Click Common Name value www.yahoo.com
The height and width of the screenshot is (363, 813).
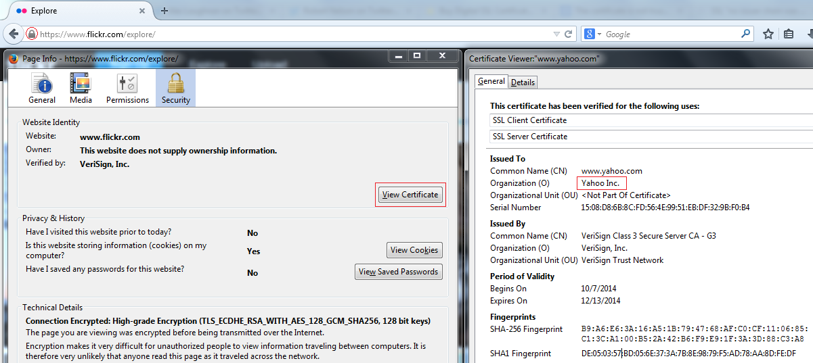pyautogui.click(x=612, y=171)
